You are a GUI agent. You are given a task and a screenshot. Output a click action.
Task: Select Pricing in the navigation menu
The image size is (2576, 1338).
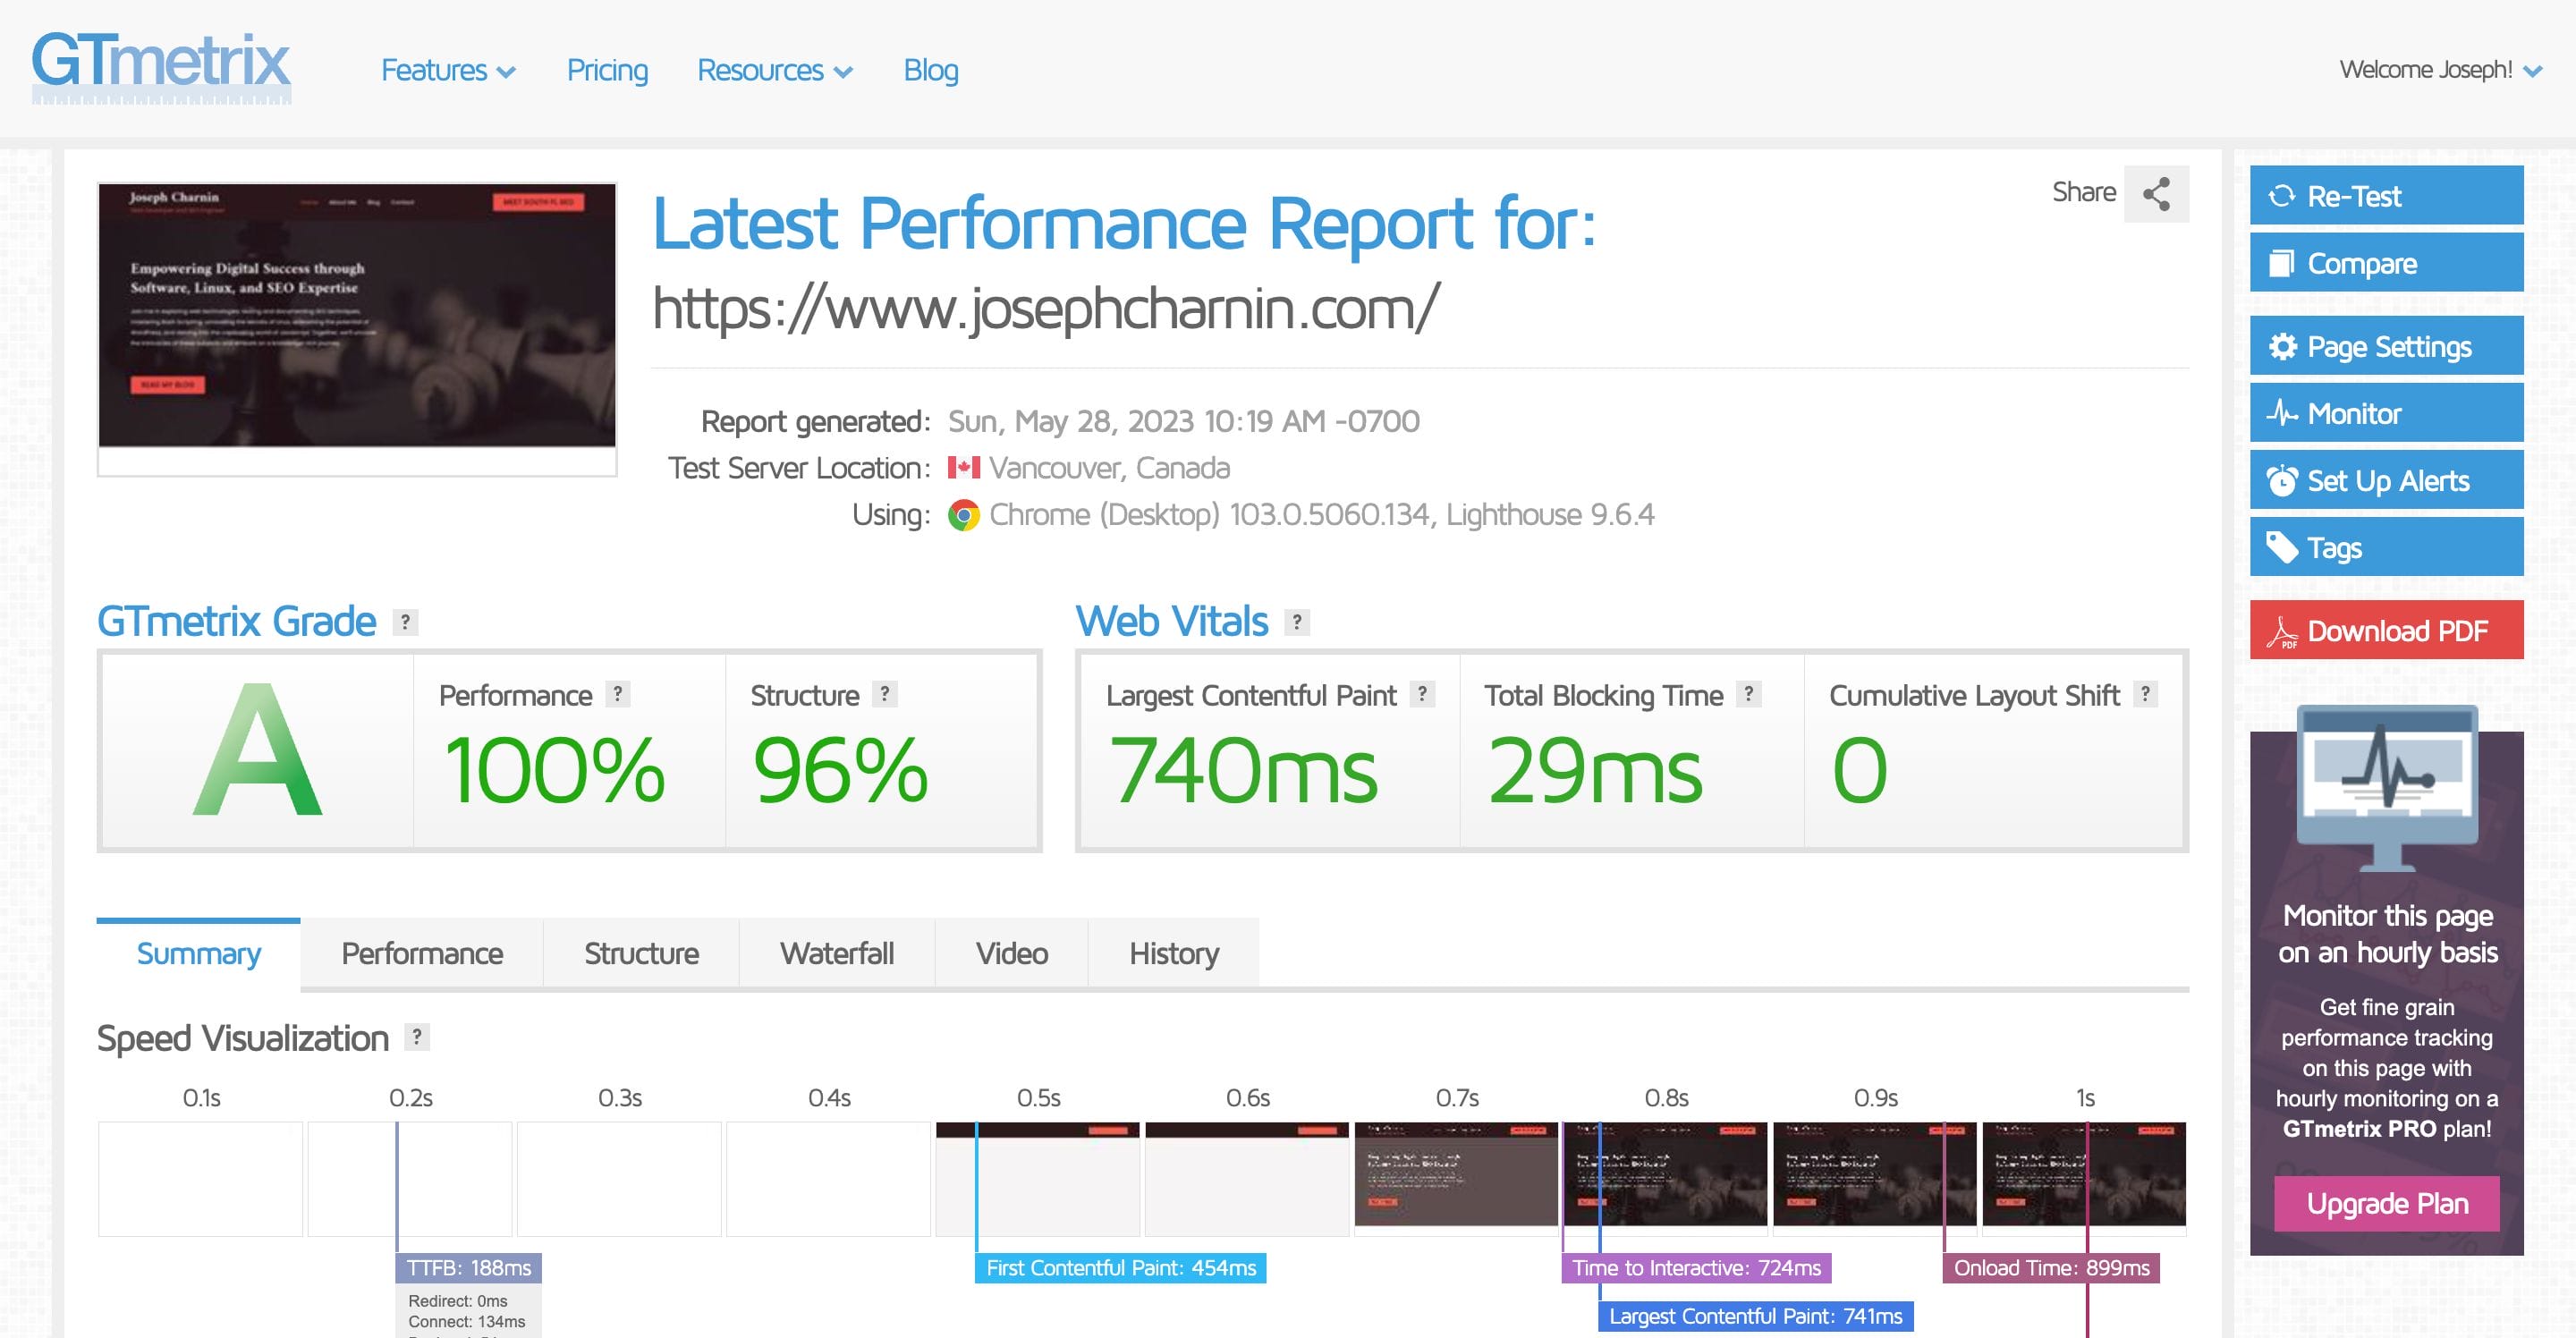tap(607, 70)
